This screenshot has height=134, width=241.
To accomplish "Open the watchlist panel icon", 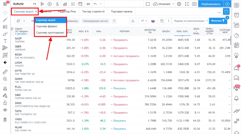I will (236, 5).
